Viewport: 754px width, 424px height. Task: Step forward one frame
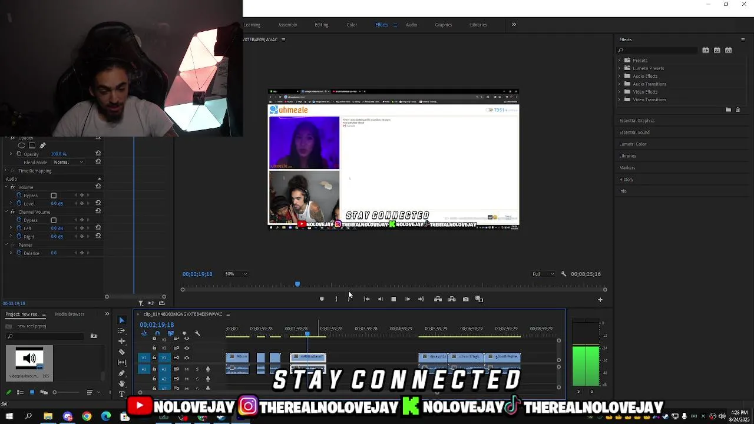point(408,299)
